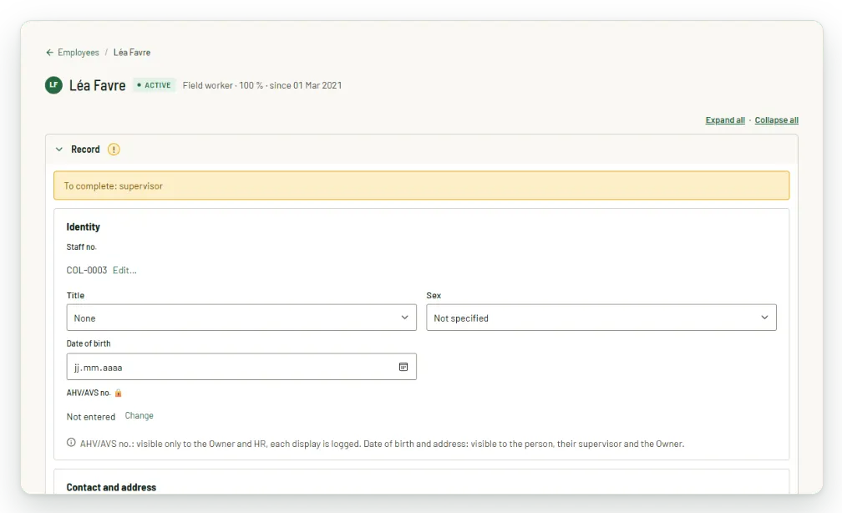Screen dimensions: 842x513
Task: Click the back arrow next to Employees
Action: click(x=49, y=53)
